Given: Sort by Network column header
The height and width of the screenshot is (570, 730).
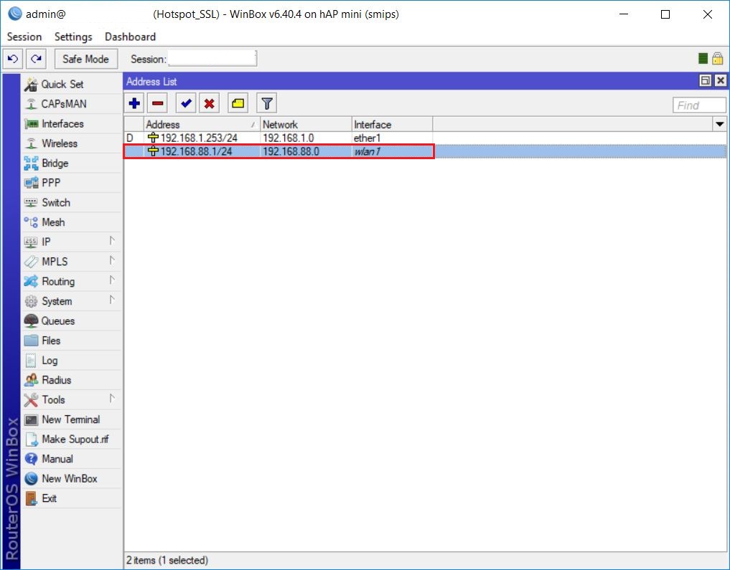Looking at the screenshot, I should tap(306, 125).
